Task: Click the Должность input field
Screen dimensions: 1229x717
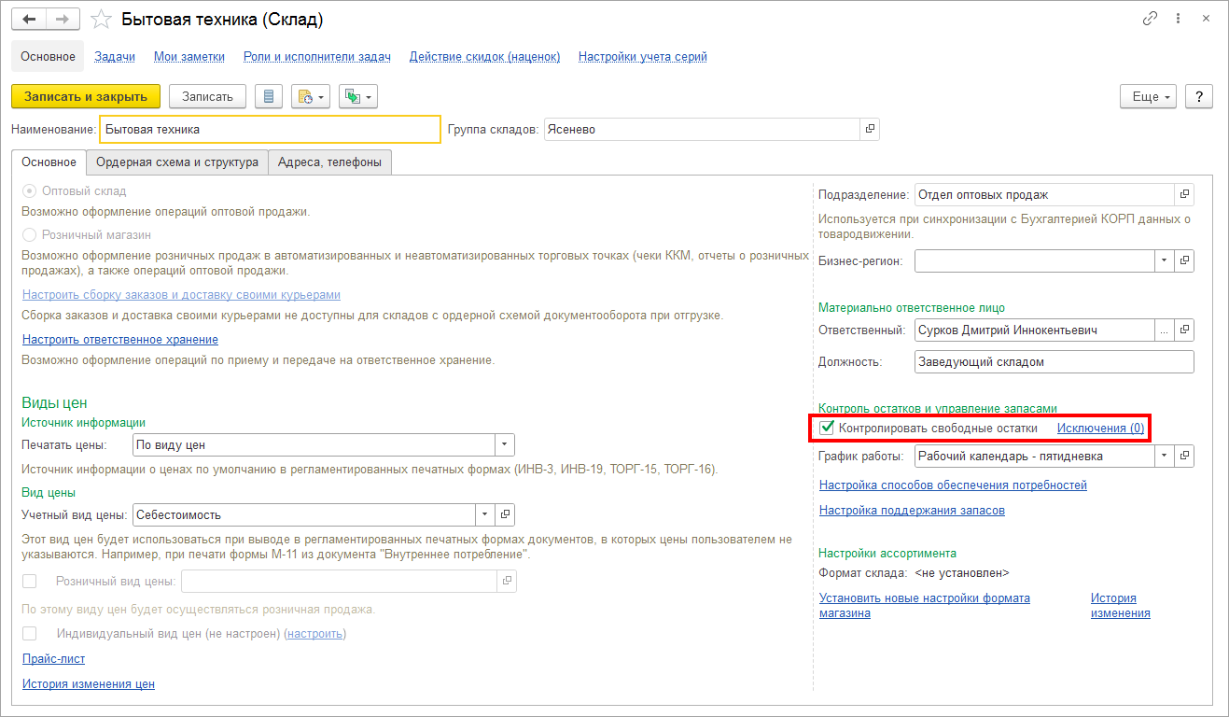Action: point(1054,361)
